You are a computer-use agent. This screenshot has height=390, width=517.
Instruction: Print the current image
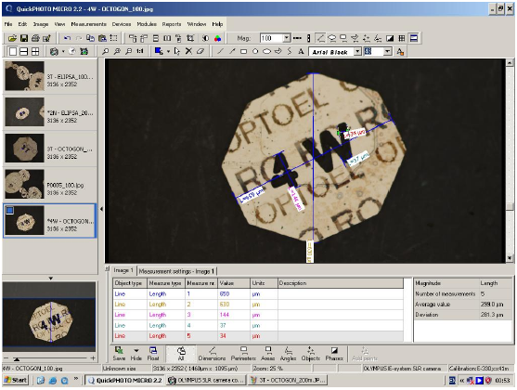(35, 38)
